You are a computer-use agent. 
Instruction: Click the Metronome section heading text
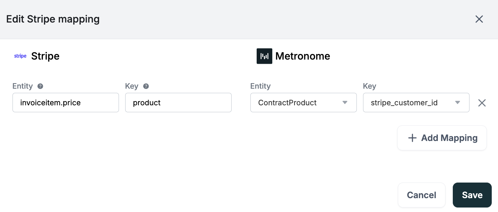(303, 56)
